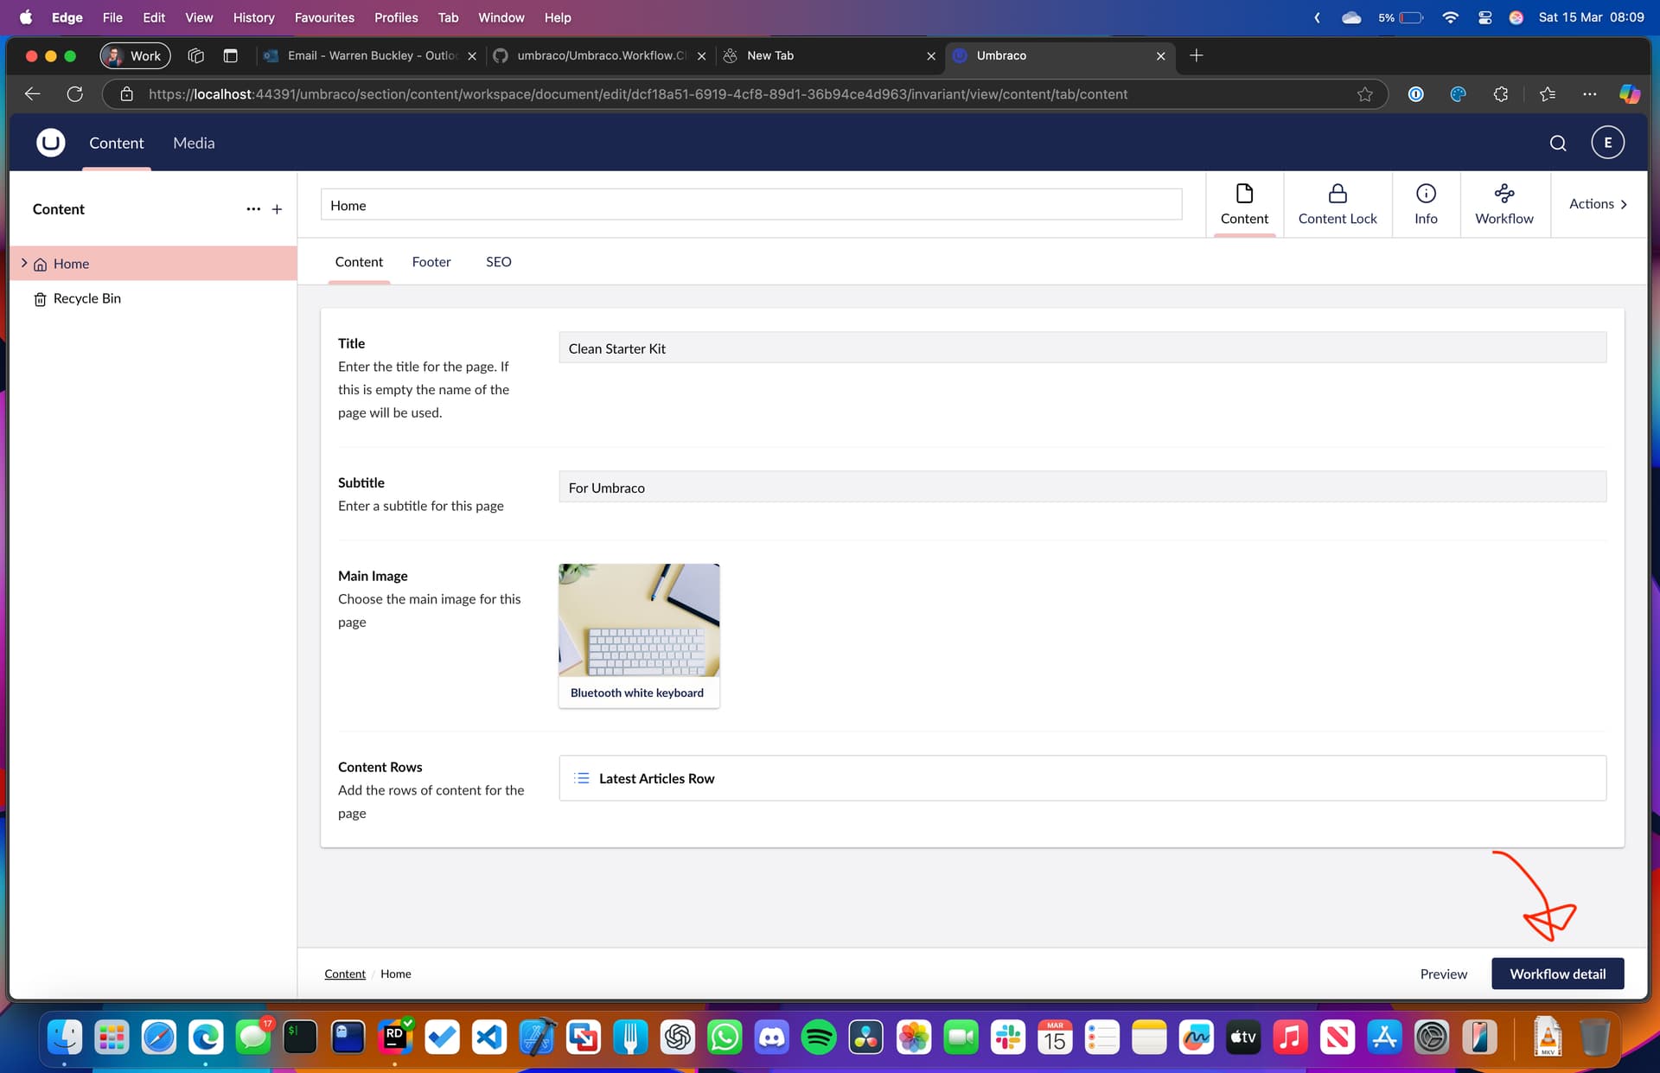Click the Workflow detail button
The image size is (1660, 1073).
point(1557,974)
